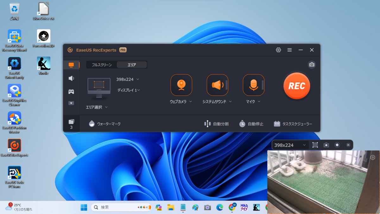Click the region select icon on floating toolbar
The width and height of the screenshot is (380, 214).
tap(315, 145)
